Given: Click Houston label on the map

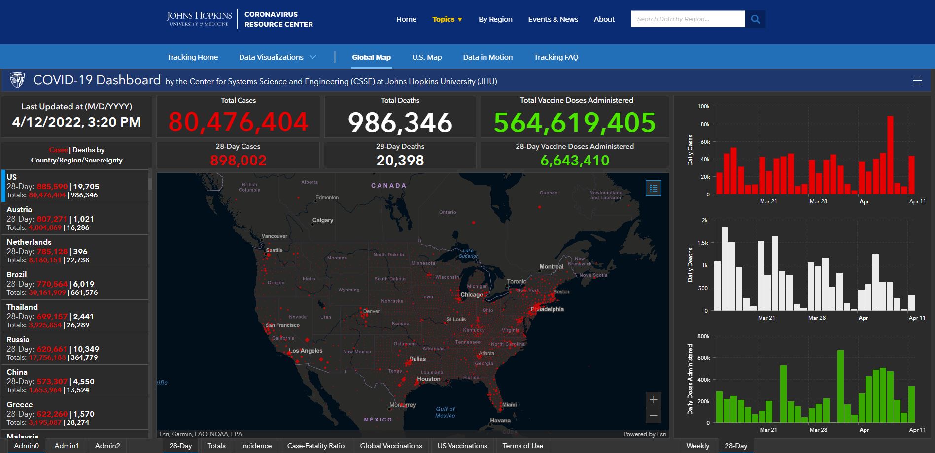Looking at the screenshot, I should (429, 379).
